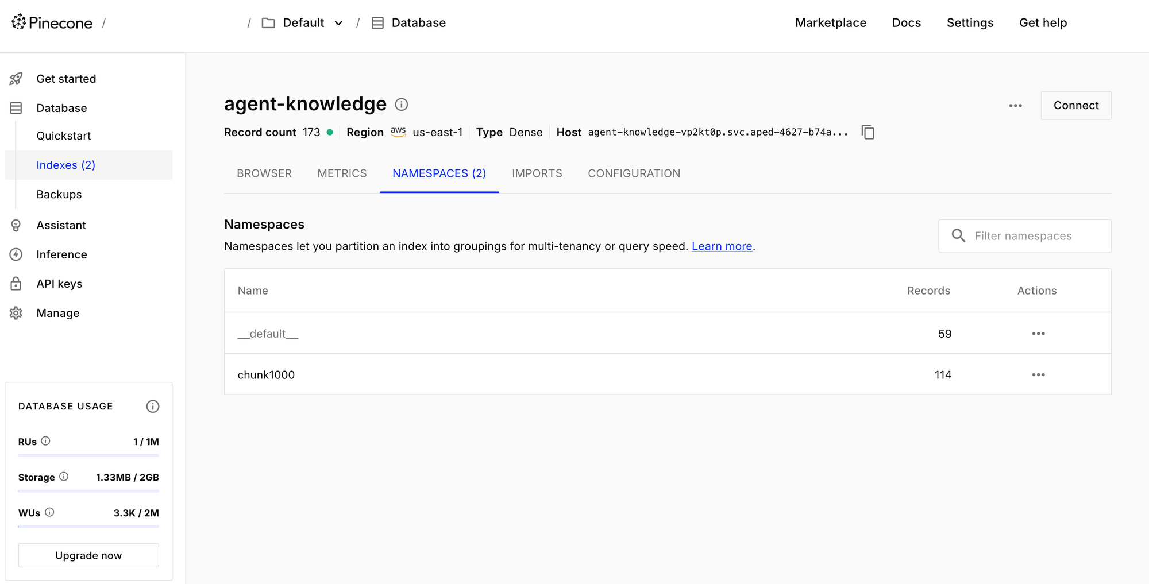Click the Upgrade now button
This screenshot has height=584, width=1149.
[88, 555]
